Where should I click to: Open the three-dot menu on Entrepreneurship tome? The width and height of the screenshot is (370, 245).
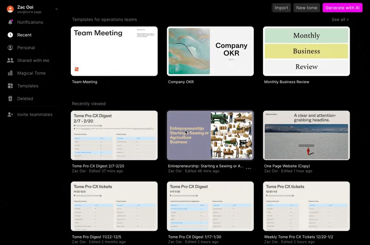(x=248, y=168)
